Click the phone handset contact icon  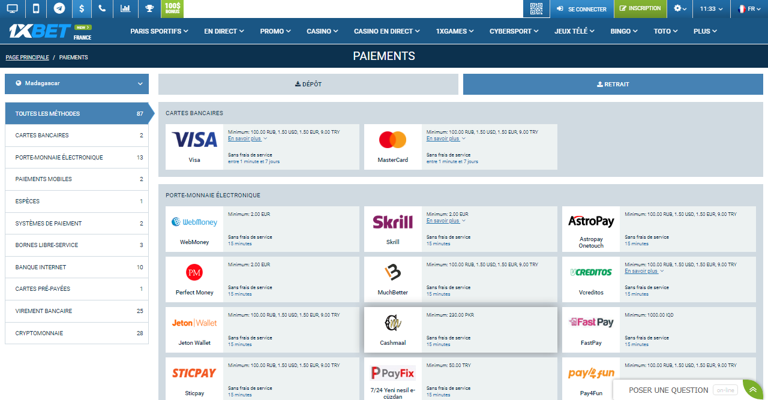pyautogui.click(x=102, y=8)
